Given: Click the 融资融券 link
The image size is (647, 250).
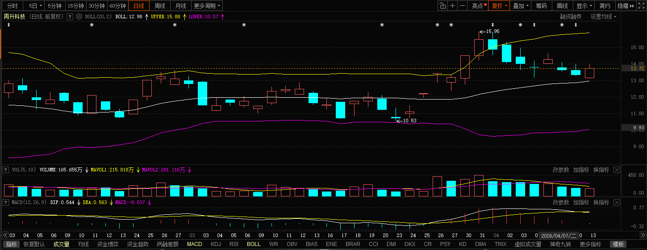Looking at the screenshot, I should point(571,17).
